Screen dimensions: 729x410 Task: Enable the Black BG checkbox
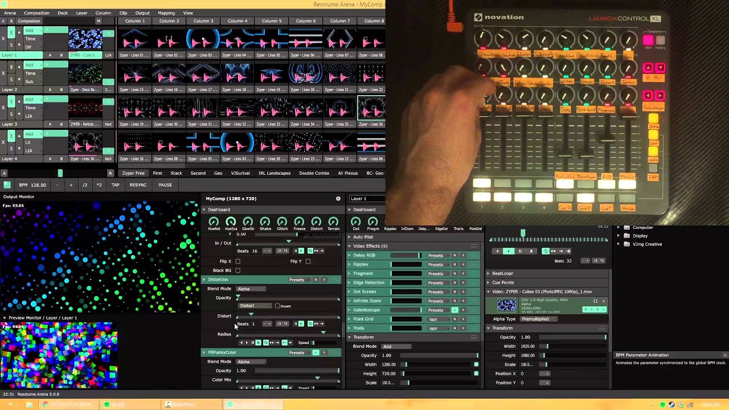click(237, 270)
